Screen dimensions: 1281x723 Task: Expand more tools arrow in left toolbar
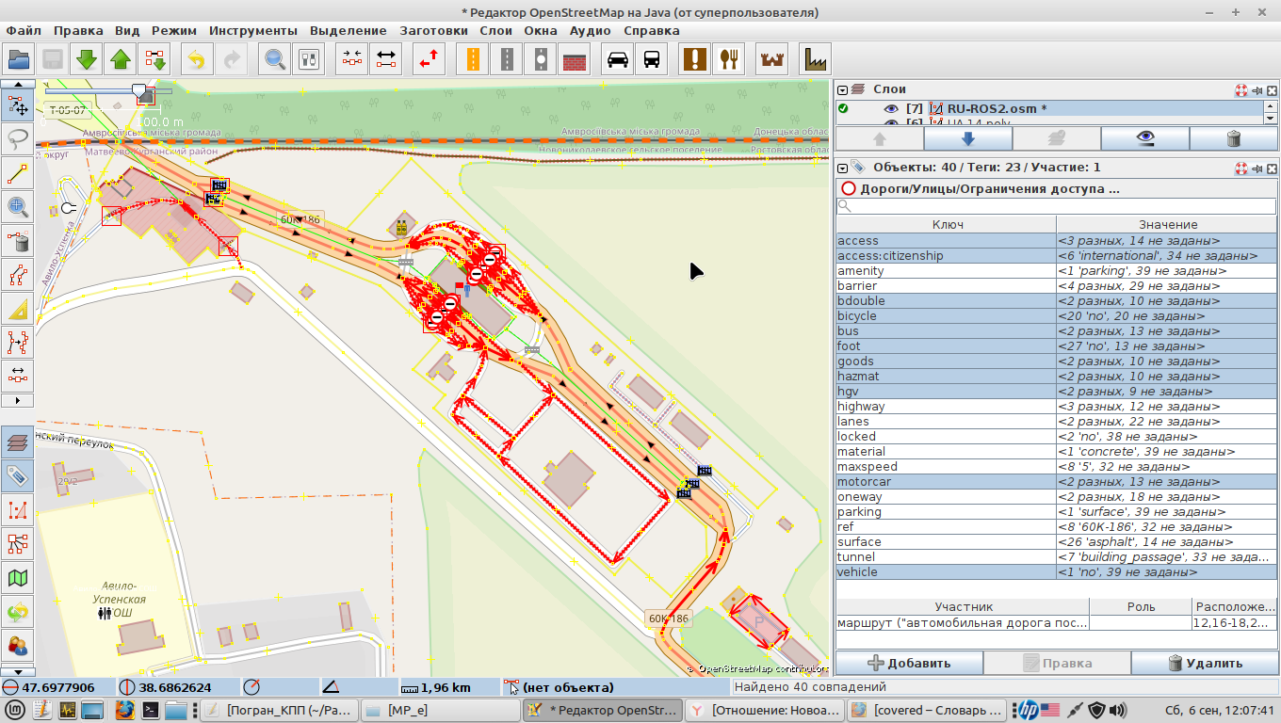coord(18,400)
